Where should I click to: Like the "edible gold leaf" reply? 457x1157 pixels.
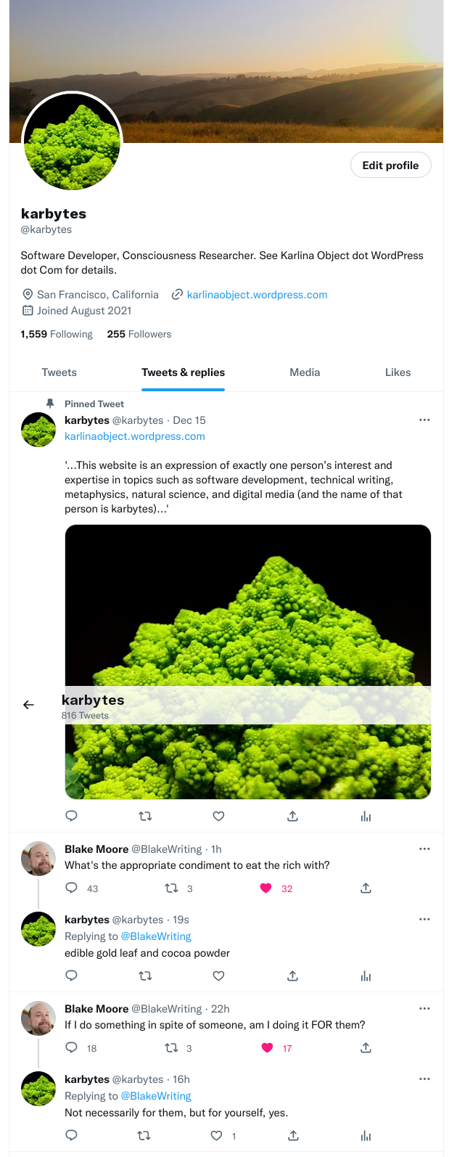[x=218, y=976]
